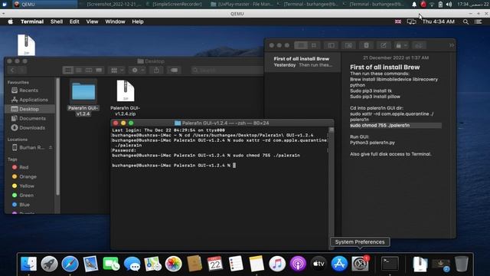Switch Finder to gallery view
The image size is (490, 276).
[99, 70]
